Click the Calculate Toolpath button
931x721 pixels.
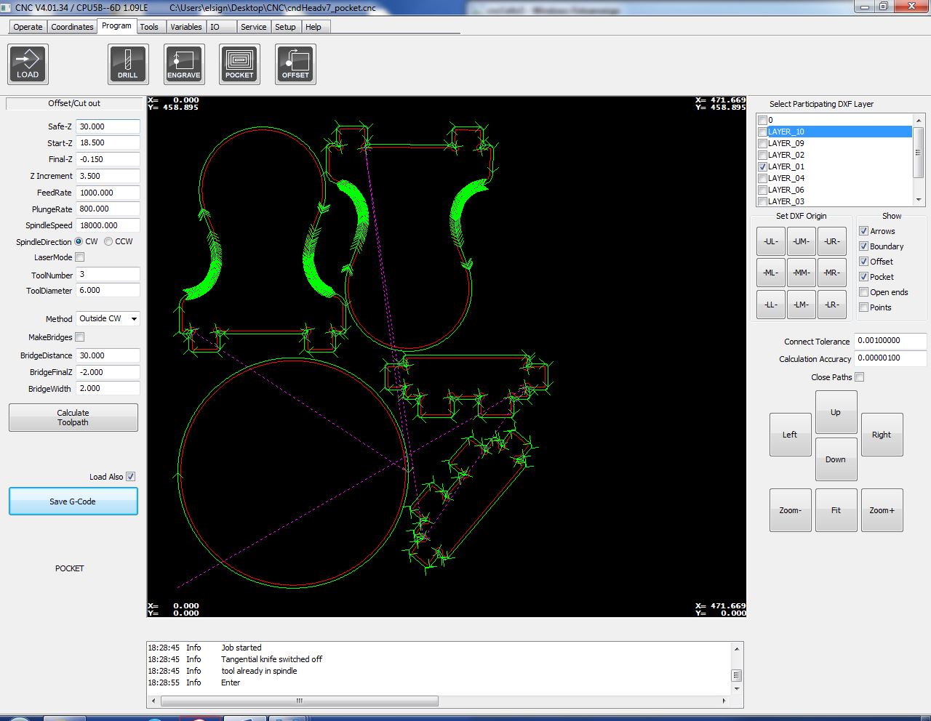[73, 418]
